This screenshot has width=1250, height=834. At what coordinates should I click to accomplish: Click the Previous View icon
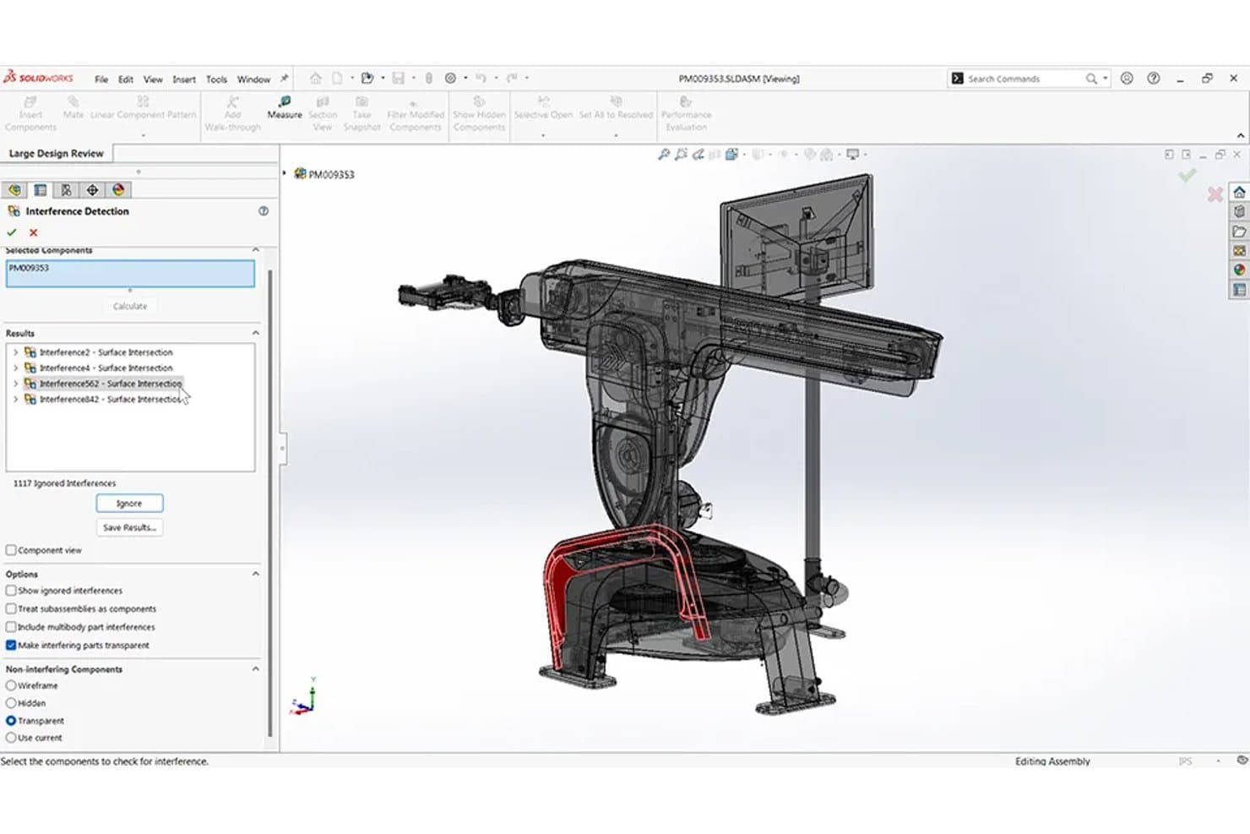tap(698, 155)
